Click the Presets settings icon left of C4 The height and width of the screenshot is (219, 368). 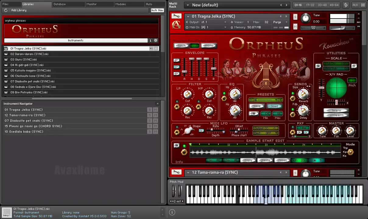pyautogui.click(x=254, y=113)
